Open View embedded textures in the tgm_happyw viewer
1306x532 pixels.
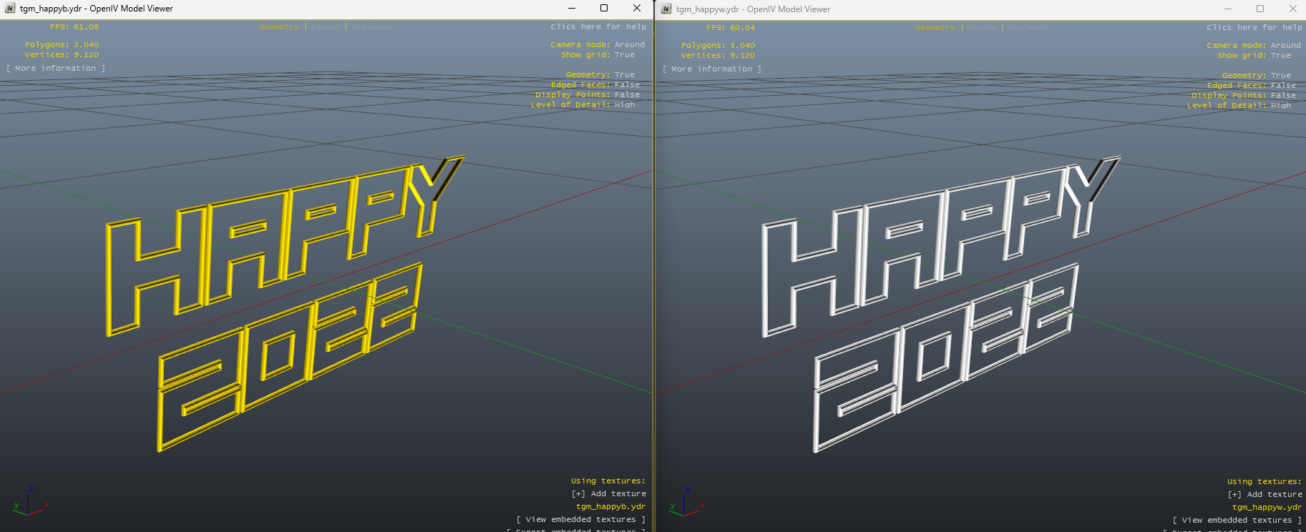(1237, 520)
